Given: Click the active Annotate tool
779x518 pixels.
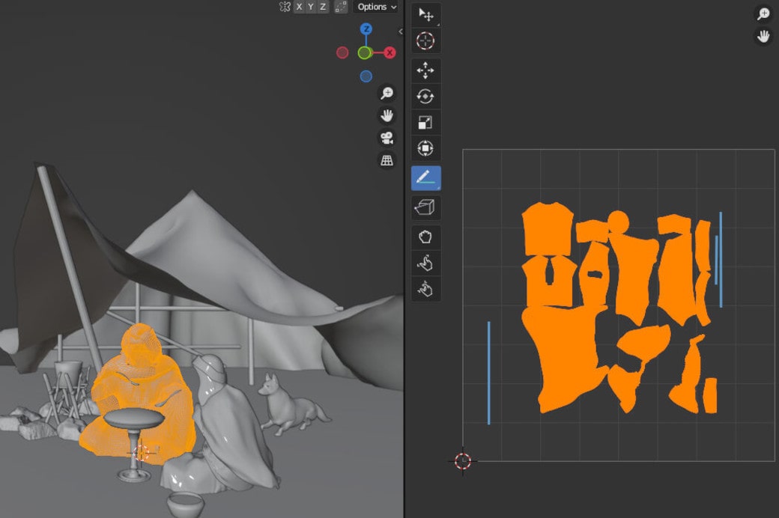Looking at the screenshot, I should point(425,178).
